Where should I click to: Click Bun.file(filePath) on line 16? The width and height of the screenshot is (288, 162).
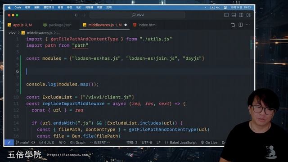96,136
